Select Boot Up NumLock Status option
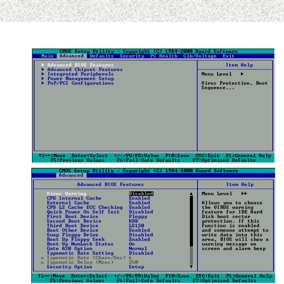The image size is (284, 284). (80, 244)
